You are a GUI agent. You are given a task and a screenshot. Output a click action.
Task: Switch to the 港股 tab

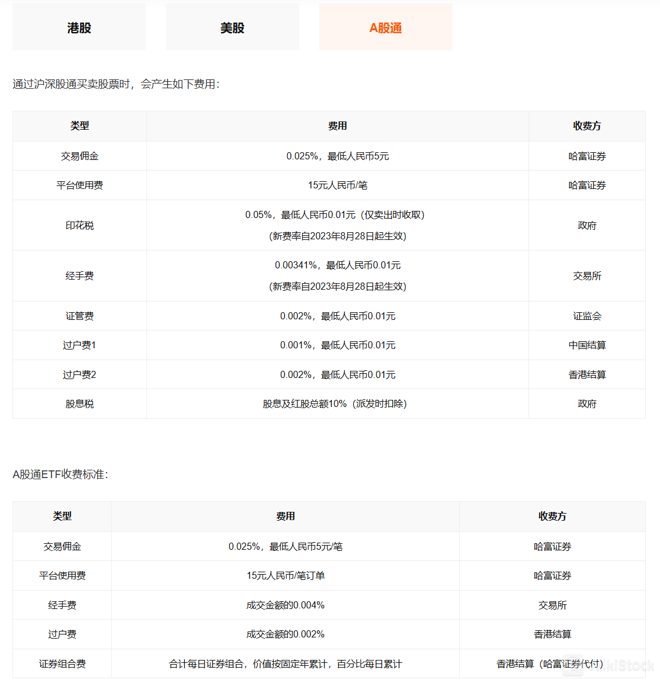(79, 27)
